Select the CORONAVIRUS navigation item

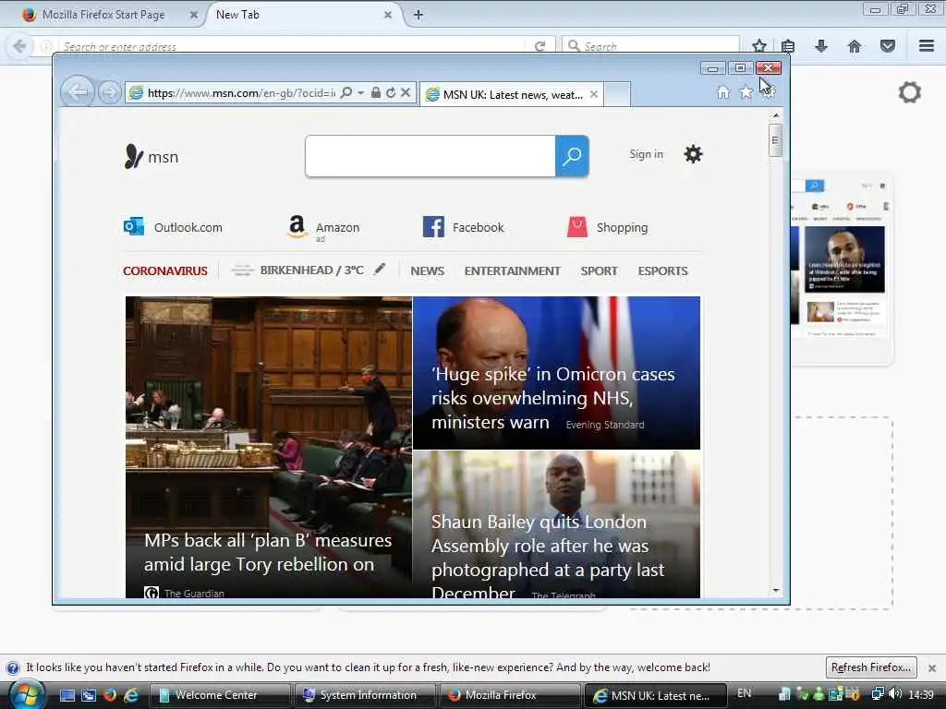(165, 270)
